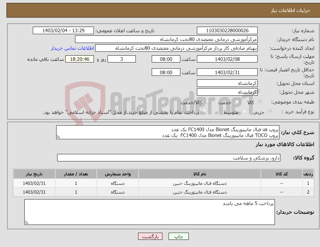Image resolution: width=320 pixels, height=247 pixels.
Task: Click the price validity time 08:00 field
Action: point(166,72)
